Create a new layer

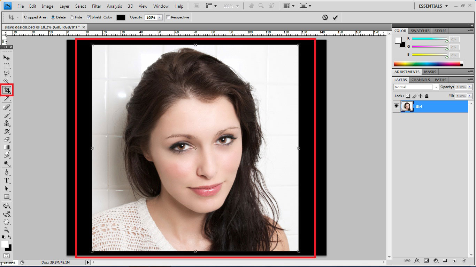454,260
